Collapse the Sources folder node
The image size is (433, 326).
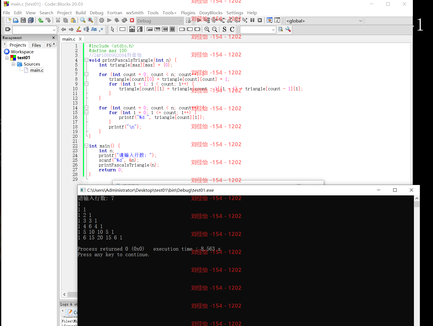click(13, 64)
